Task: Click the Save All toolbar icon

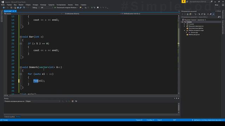Action: click(x=20, y=8)
